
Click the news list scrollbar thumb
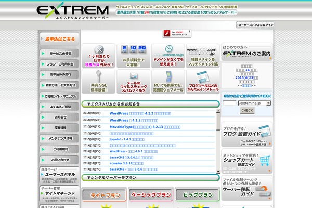click(x=218, y=121)
